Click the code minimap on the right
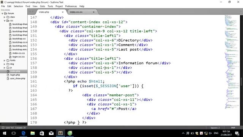The width and height of the screenshot is (243, 137). click(x=232, y=62)
